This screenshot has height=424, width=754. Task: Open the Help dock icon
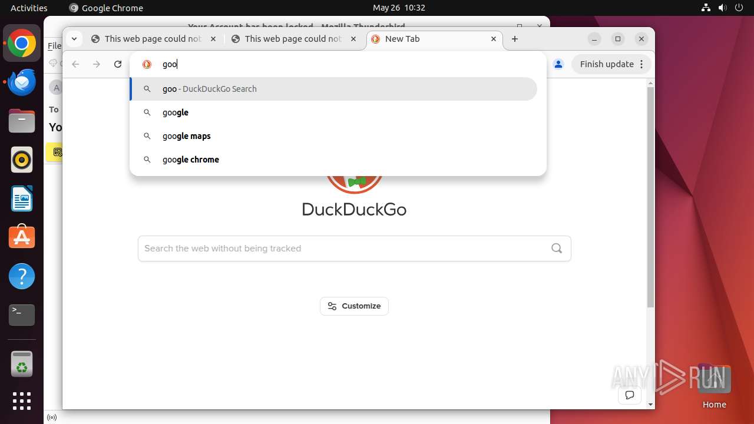(x=22, y=276)
